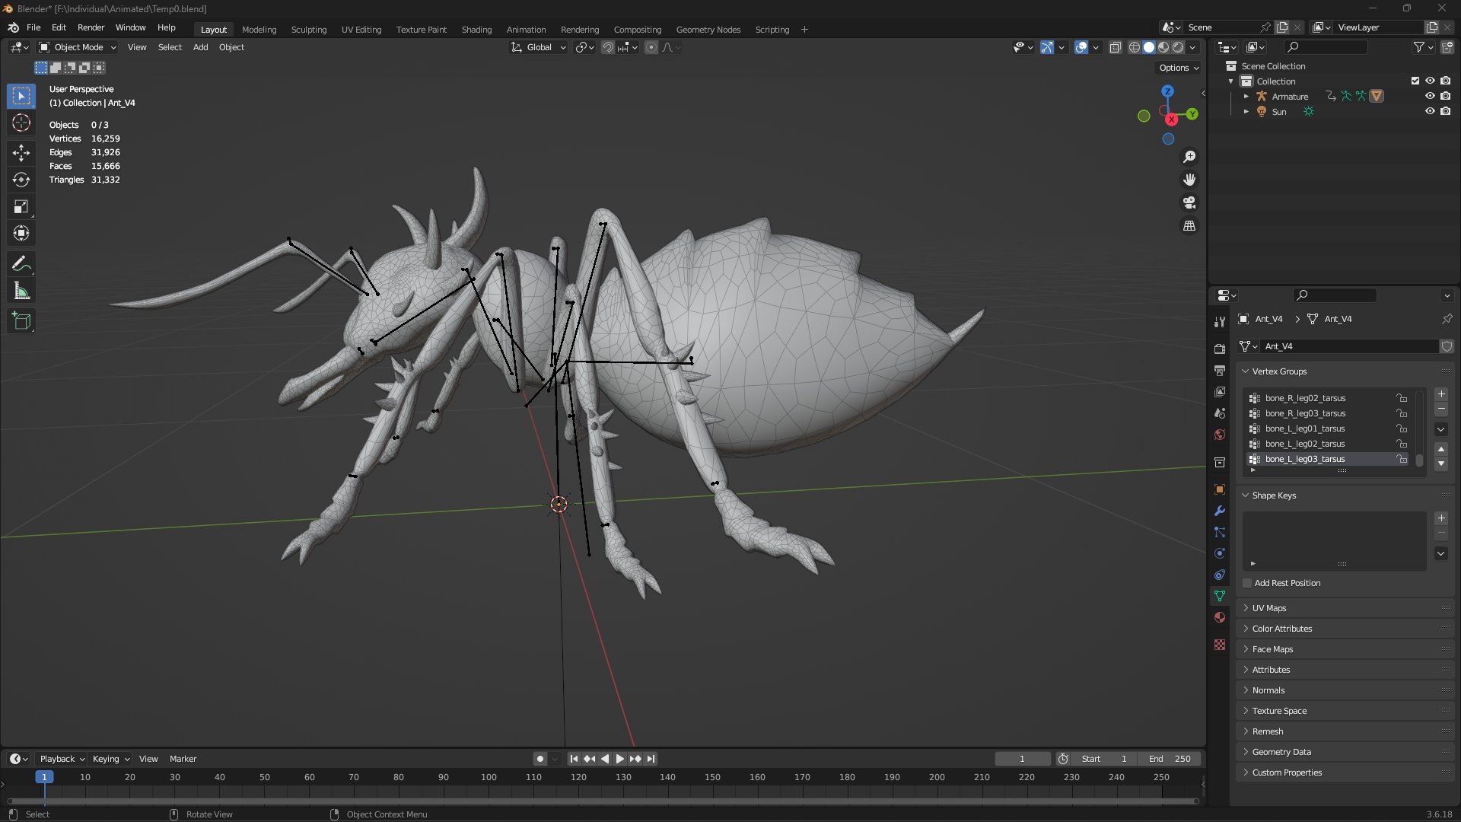Click the Z axis navigation gizmo

[1167, 91]
